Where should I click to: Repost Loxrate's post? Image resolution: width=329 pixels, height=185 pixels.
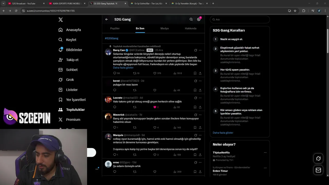pos(135,107)
